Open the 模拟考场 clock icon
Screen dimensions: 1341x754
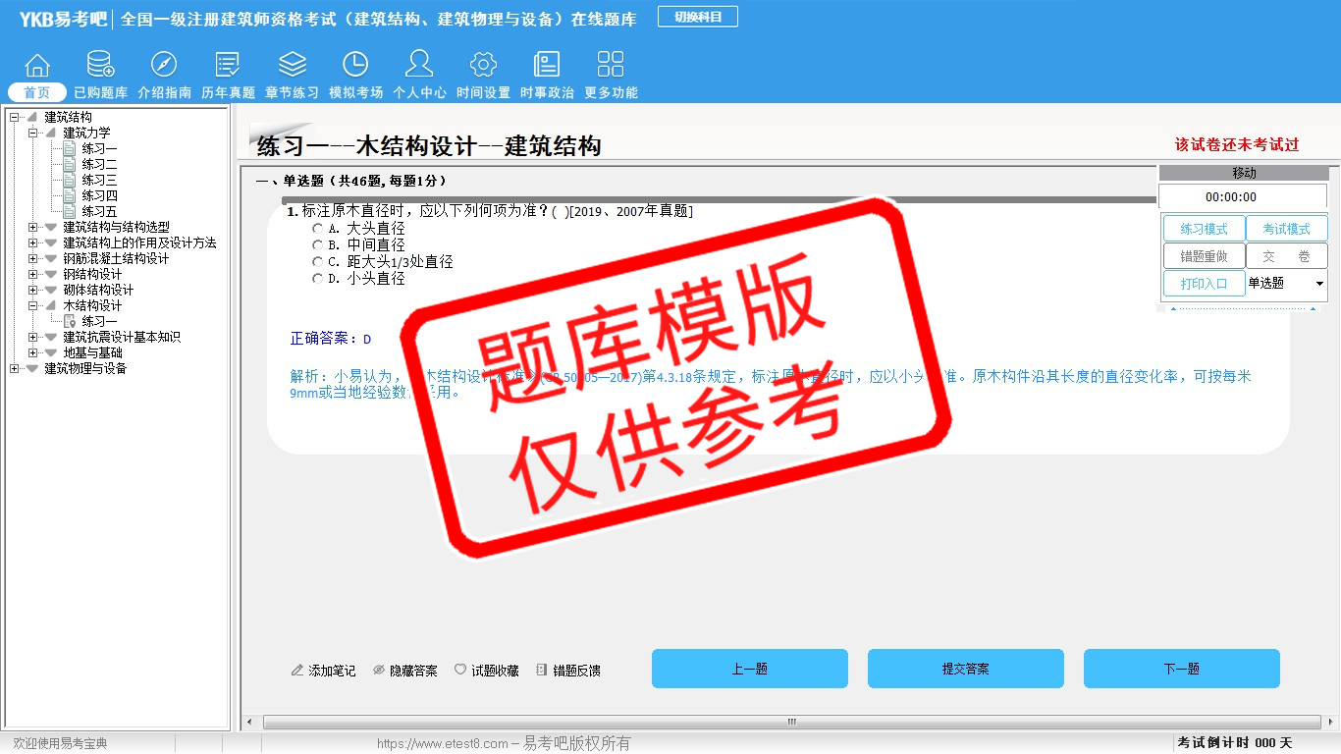pos(355,65)
